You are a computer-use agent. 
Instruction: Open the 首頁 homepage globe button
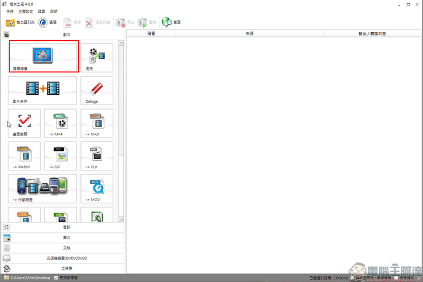coord(171,22)
